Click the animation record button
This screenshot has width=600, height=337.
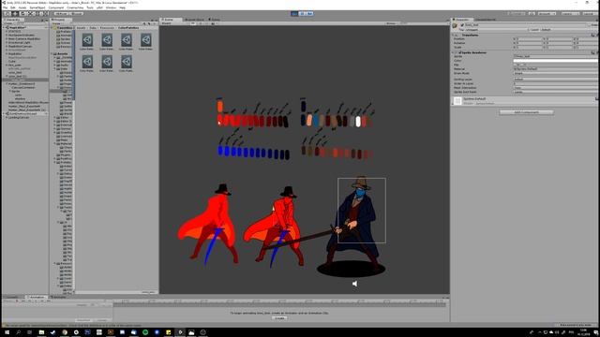17,301
